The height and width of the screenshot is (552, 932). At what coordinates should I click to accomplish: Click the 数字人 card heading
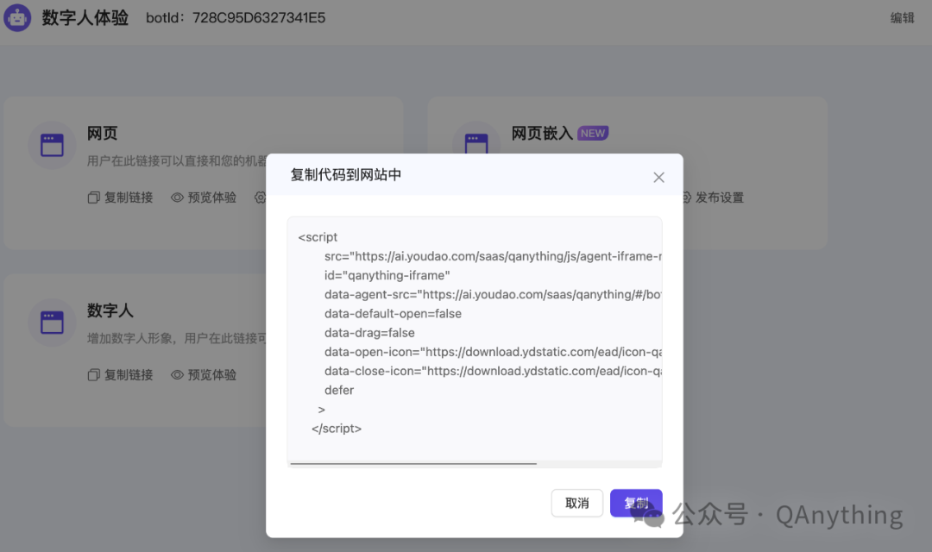(110, 310)
